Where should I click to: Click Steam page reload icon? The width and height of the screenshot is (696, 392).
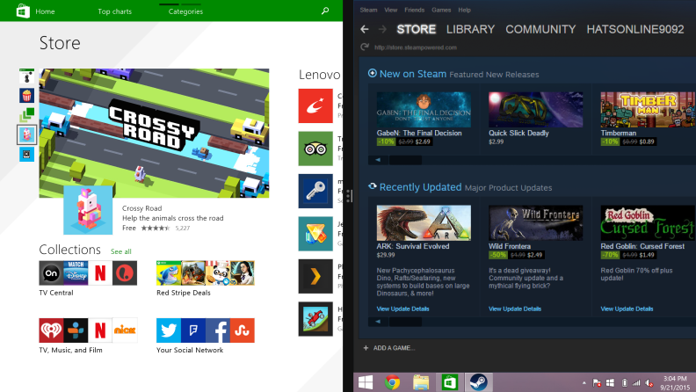(x=365, y=47)
